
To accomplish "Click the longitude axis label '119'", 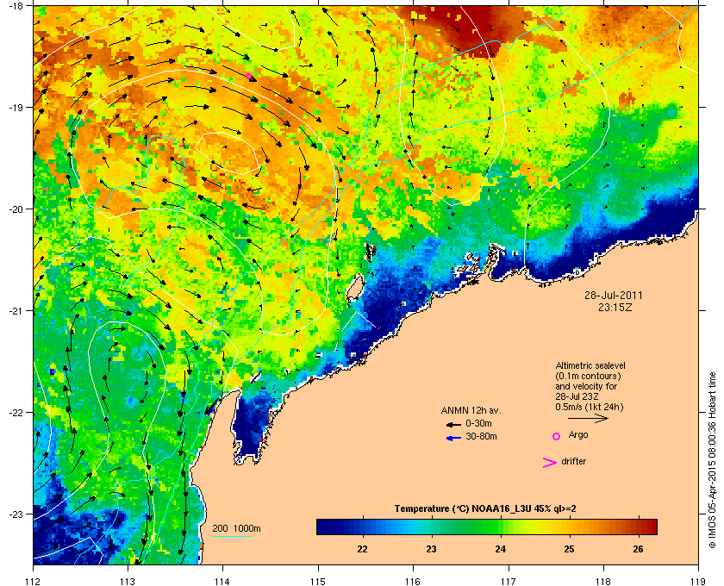I will coord(698,581).
